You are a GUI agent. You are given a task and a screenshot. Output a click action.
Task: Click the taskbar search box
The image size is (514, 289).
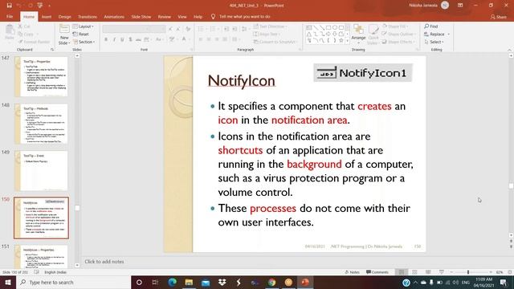click(73, 282)
